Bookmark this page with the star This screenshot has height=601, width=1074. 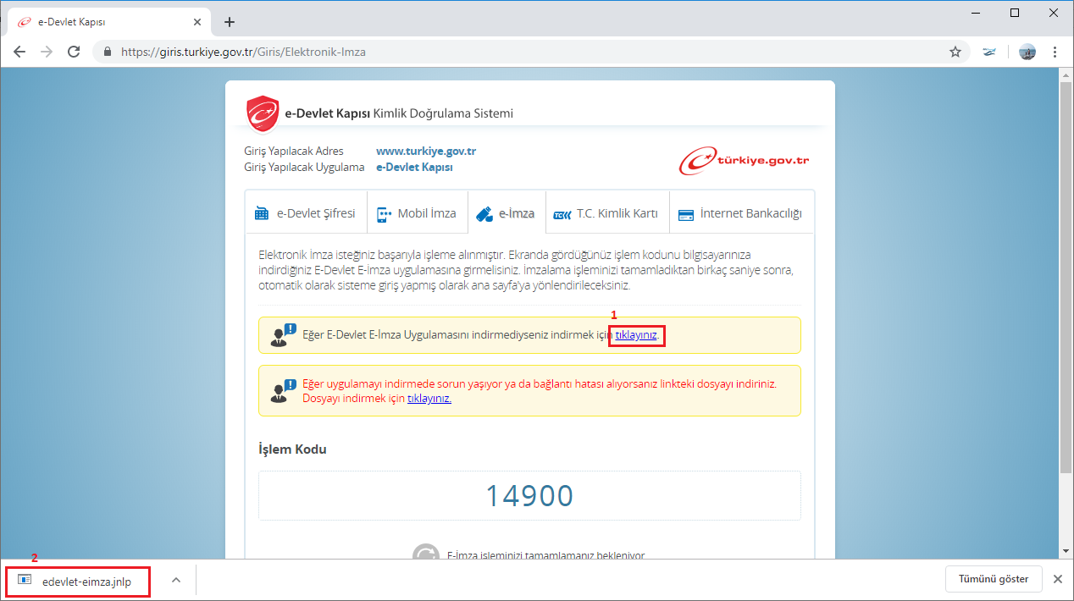tap(955, 52)
